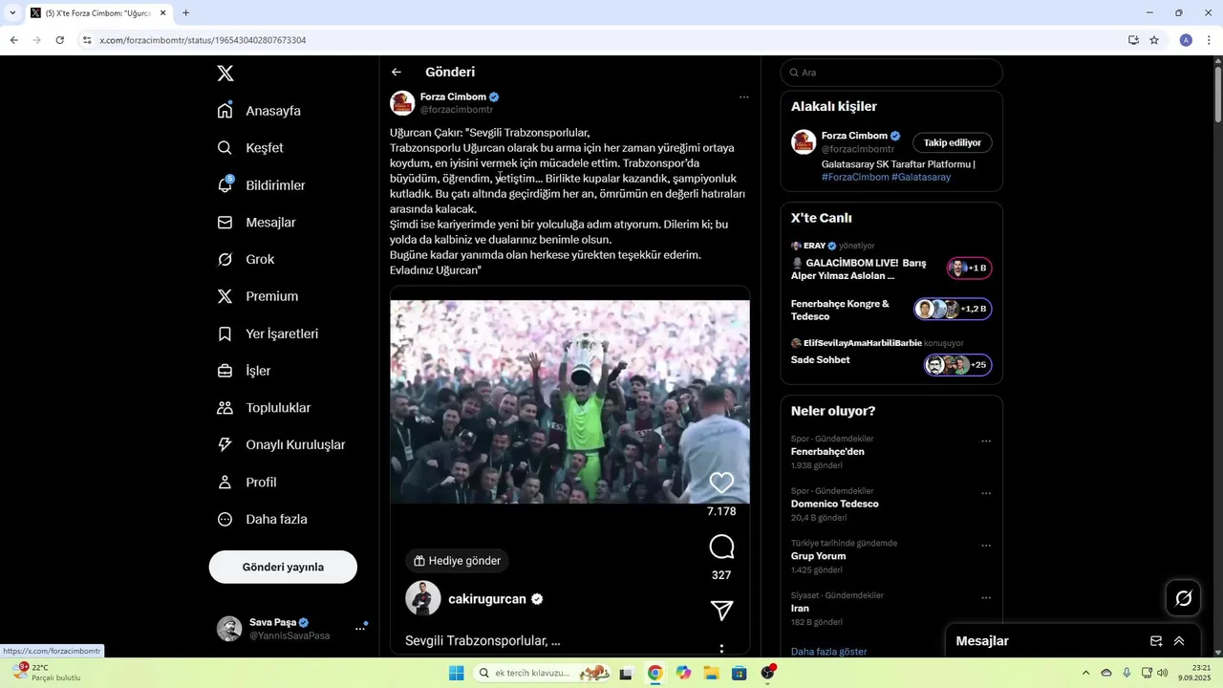Open Chrome three-dot menu
This screenshot has height=688, width=1223.
(1210, 40)
